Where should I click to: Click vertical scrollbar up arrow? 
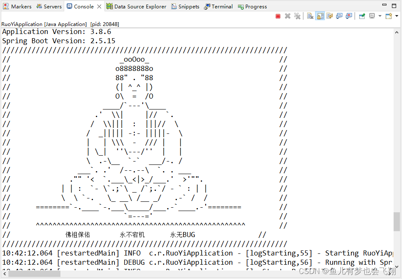(x=397, y=33)
